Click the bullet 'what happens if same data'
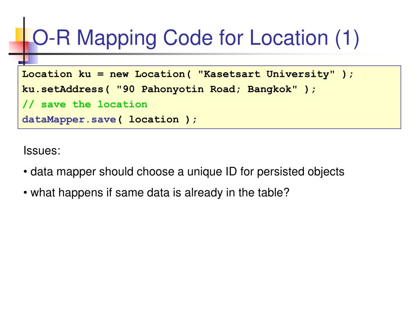The height and width of the screenshot is (315, 420). pyautogui.click(x=156, y=193)
